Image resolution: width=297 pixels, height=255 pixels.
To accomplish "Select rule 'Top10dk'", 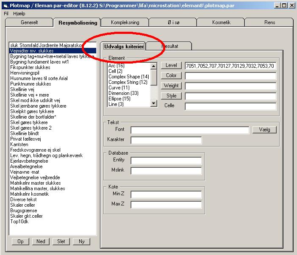I will click(53, 221).
